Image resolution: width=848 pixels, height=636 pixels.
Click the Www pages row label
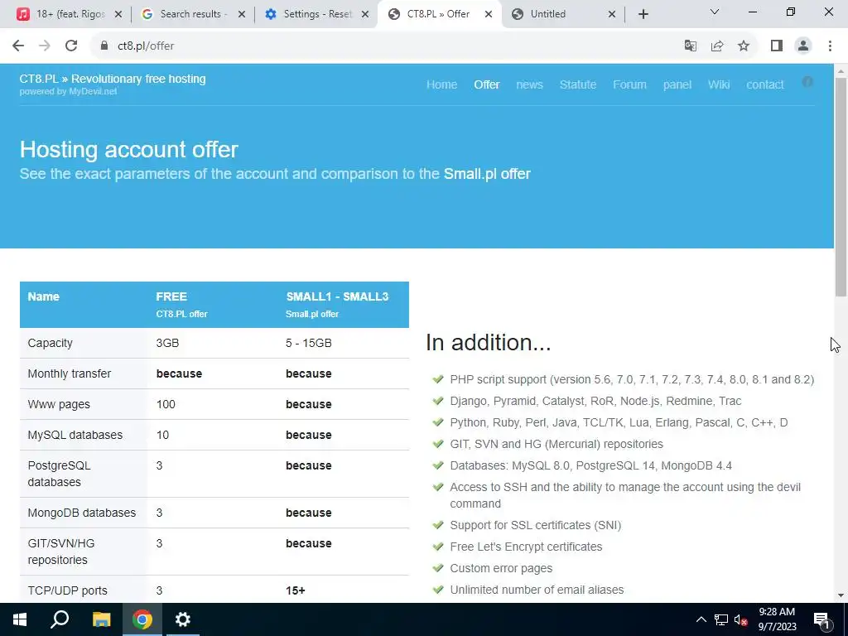(59, 404)
